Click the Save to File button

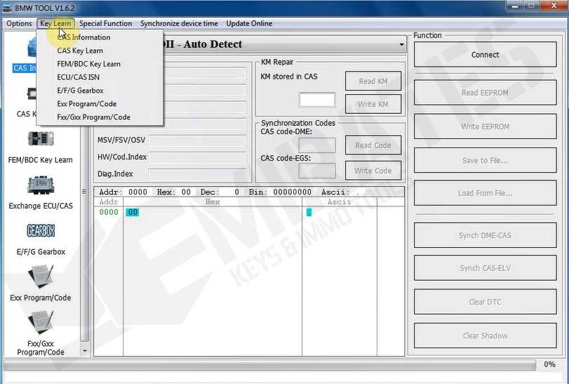click(x=486, y=161)
